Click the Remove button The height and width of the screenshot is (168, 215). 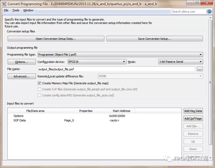tap(193, 134)
